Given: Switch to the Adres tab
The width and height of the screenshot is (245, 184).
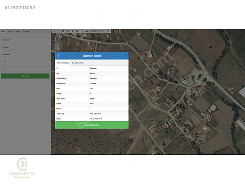Looking at the screenshot, I should point(10,31).
